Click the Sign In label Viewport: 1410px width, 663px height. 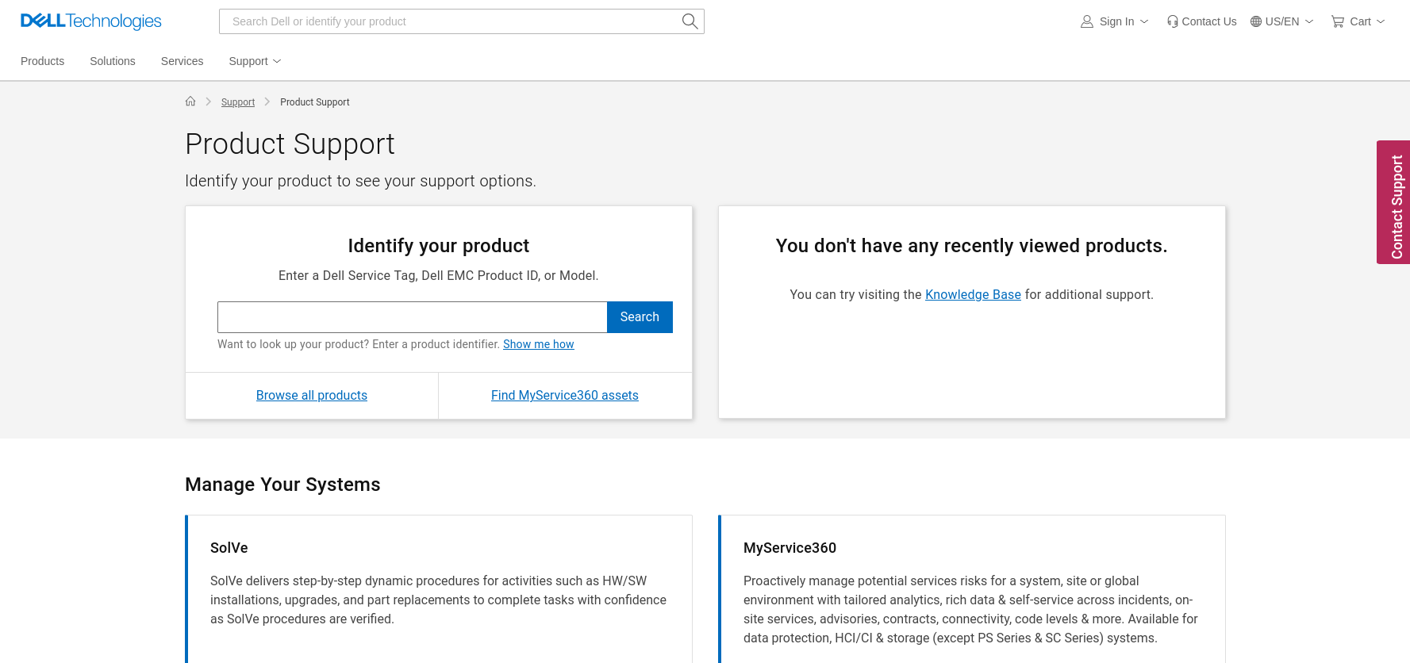(1116, 21)
